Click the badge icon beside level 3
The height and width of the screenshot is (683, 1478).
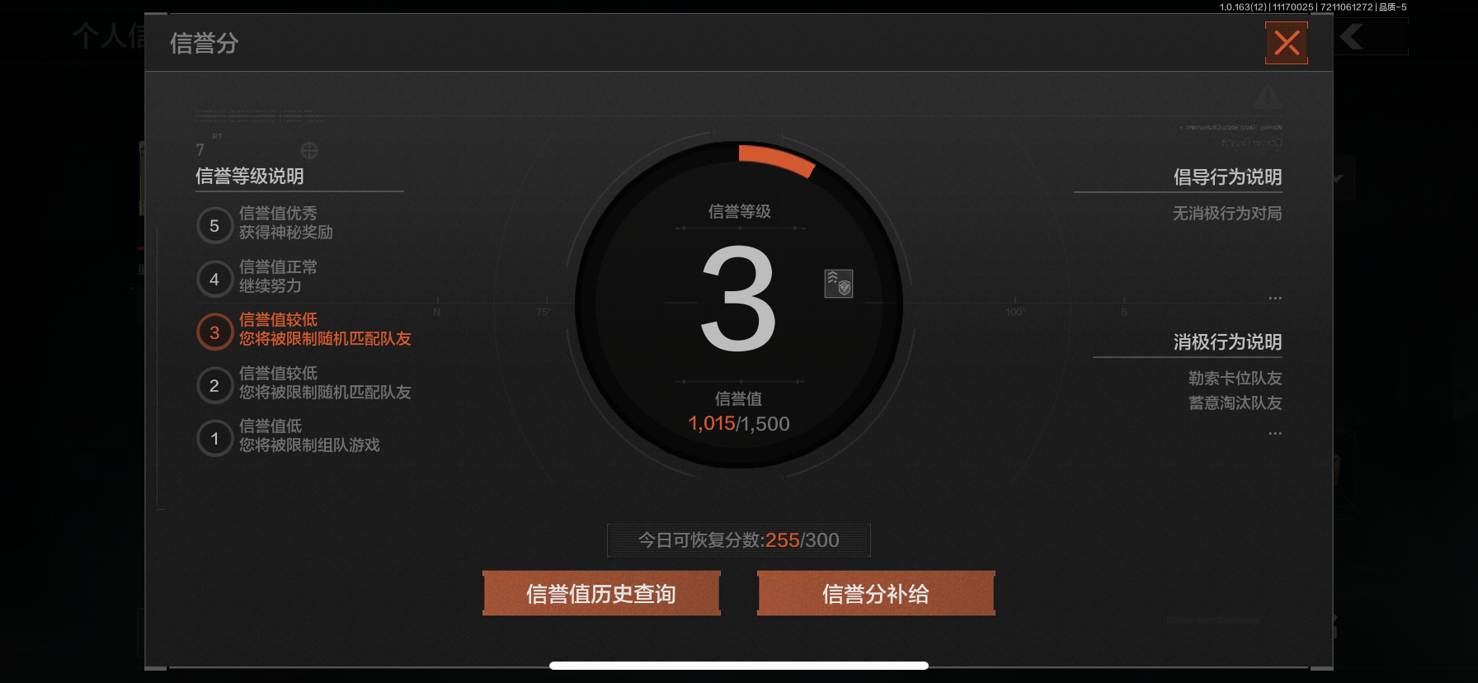click(839, 283)
